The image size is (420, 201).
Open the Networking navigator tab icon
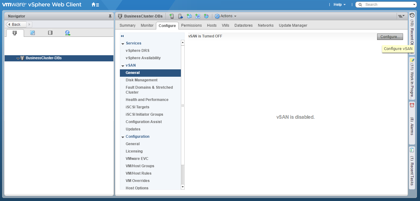pyautogui.click(x=68, y=33)
